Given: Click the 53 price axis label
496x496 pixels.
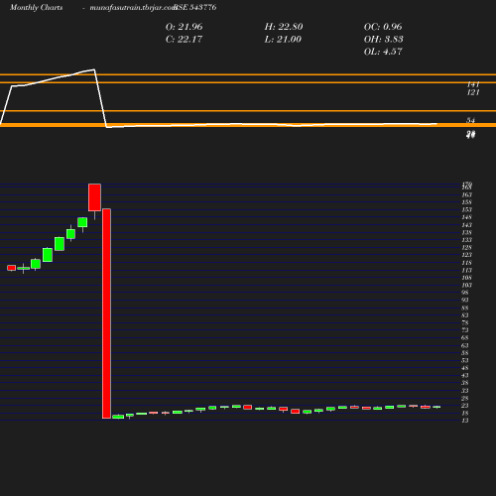Looking at the screenshot, I should coord(465,360).
